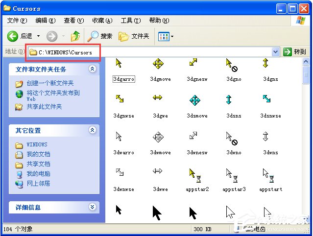Viewport: 313px width, 236px height.
Task: Click the 3dwarro file name label
Action: point(123,152)
